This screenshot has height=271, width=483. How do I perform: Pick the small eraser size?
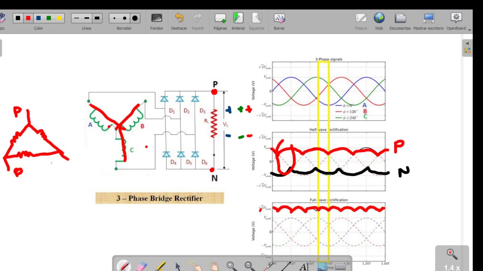tap(114, 18)
